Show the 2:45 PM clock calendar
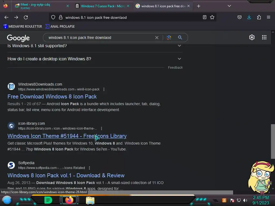 click(260, 200)
